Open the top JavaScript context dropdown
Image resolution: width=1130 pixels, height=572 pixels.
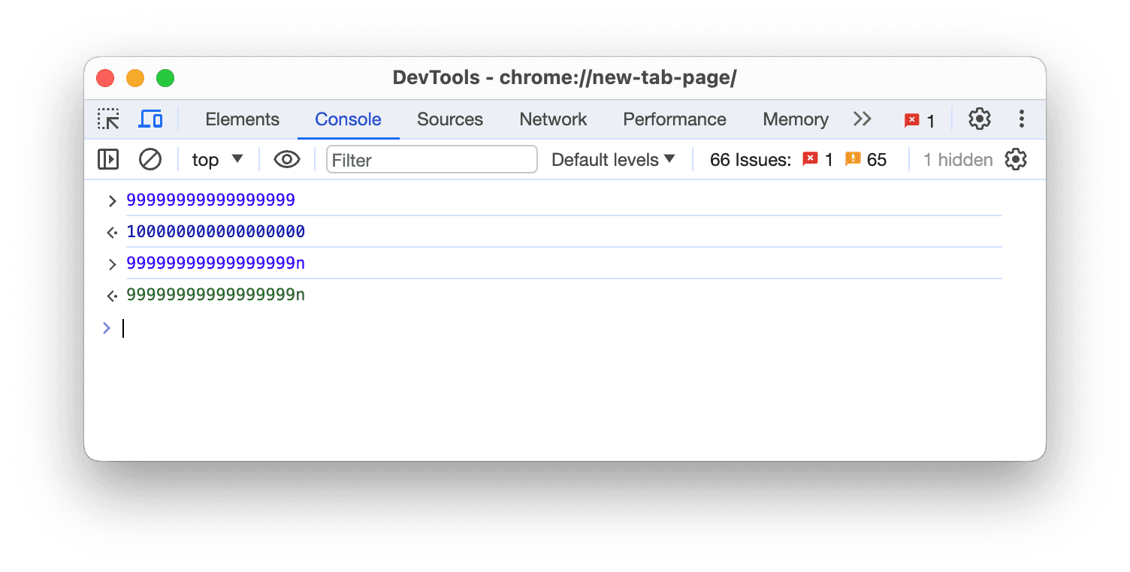click(x=217, y=160)
